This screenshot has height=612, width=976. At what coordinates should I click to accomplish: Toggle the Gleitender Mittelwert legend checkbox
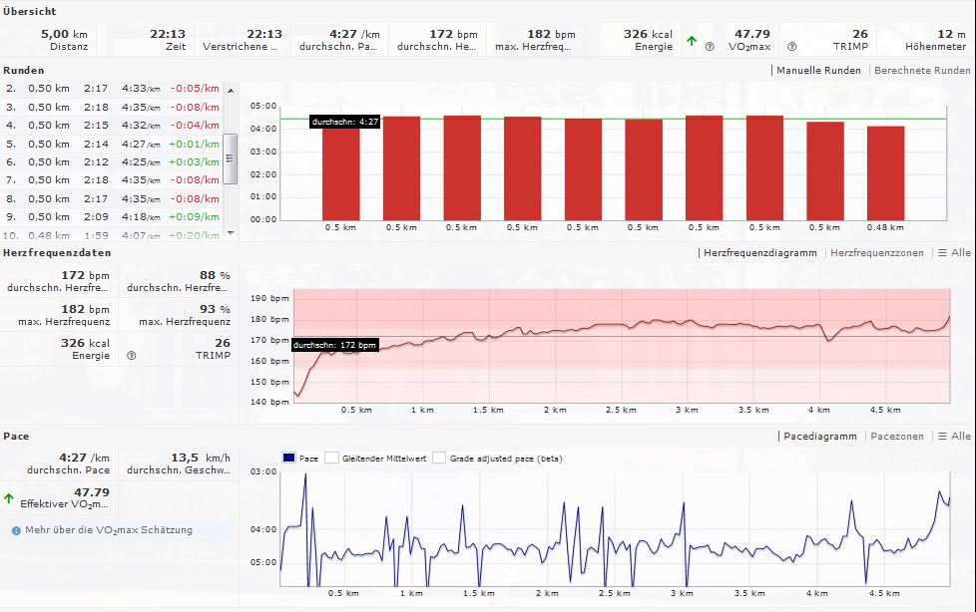(332, 459)
